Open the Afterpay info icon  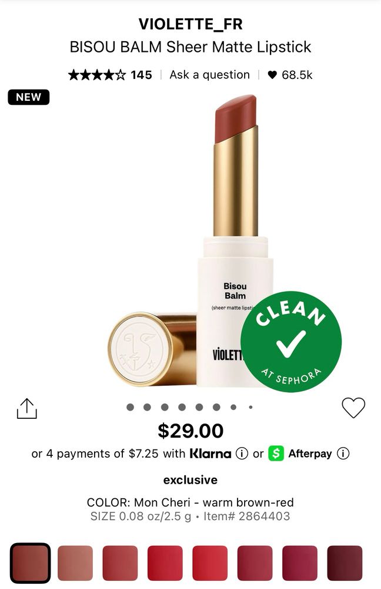(343, 454)
